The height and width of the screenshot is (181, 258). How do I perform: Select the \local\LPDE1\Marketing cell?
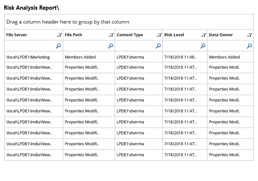click(34, 57)
